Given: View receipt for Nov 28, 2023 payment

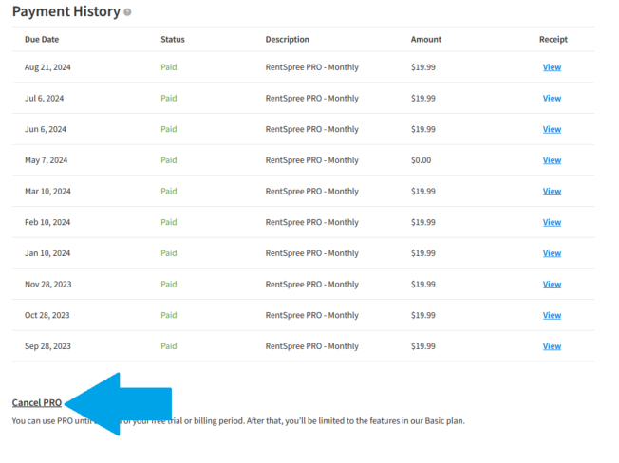Looking at the screenshot, I should coord(552,285).
